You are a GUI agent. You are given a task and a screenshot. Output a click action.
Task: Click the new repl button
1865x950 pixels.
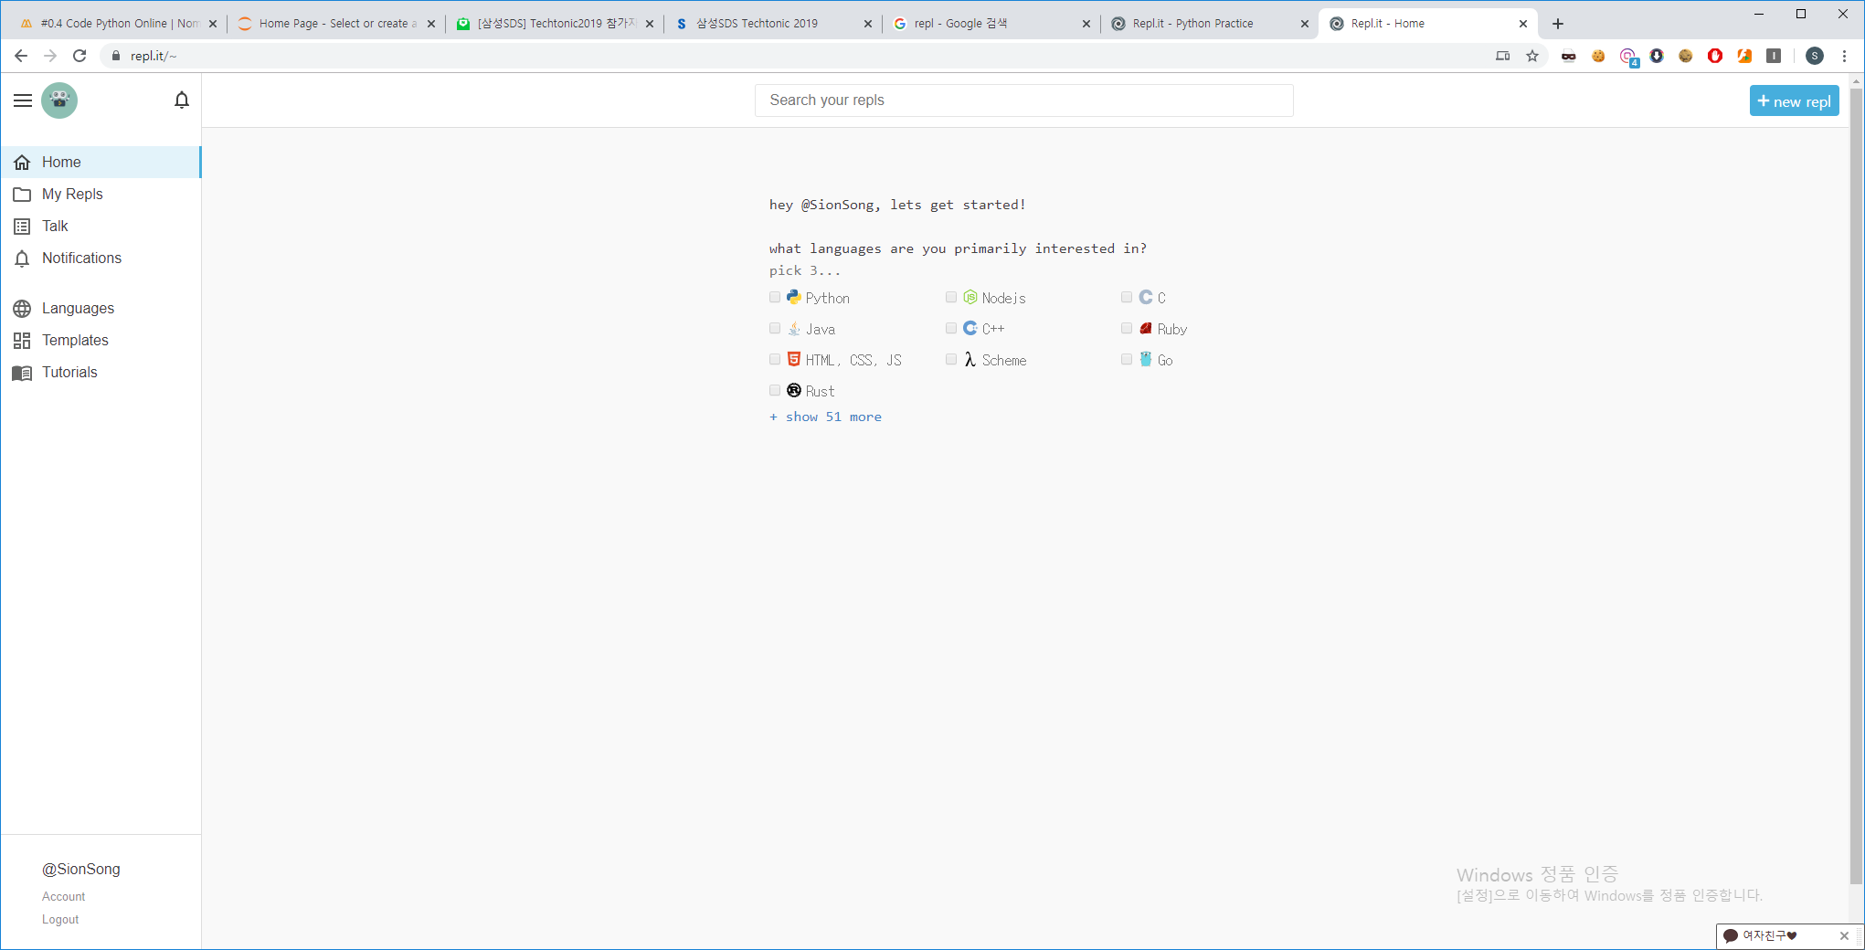[1794, 101]
